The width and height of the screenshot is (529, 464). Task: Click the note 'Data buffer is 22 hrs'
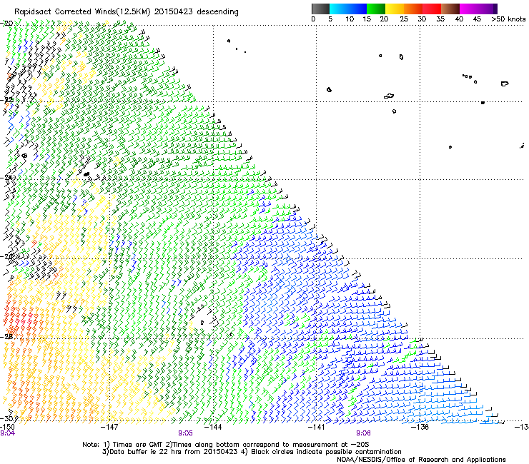coord(147,452)
